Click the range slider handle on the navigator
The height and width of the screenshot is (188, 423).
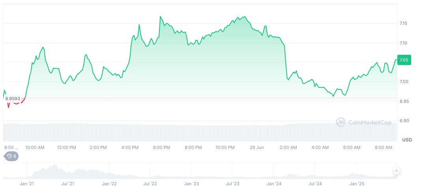(x=396, y=171)
